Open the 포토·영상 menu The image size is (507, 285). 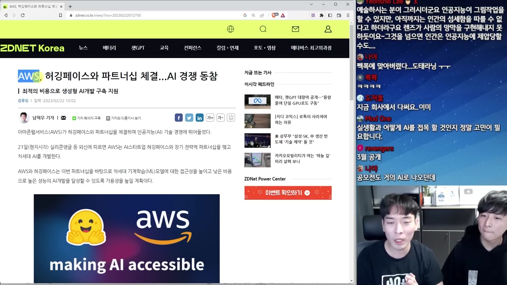point(264,48)
